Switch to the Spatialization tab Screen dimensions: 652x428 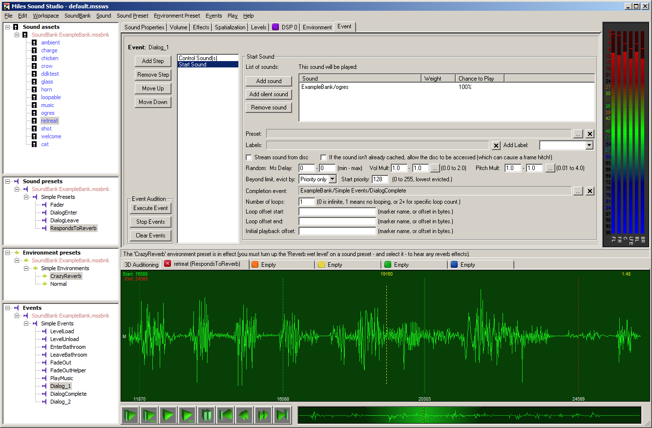click(230, 27)
